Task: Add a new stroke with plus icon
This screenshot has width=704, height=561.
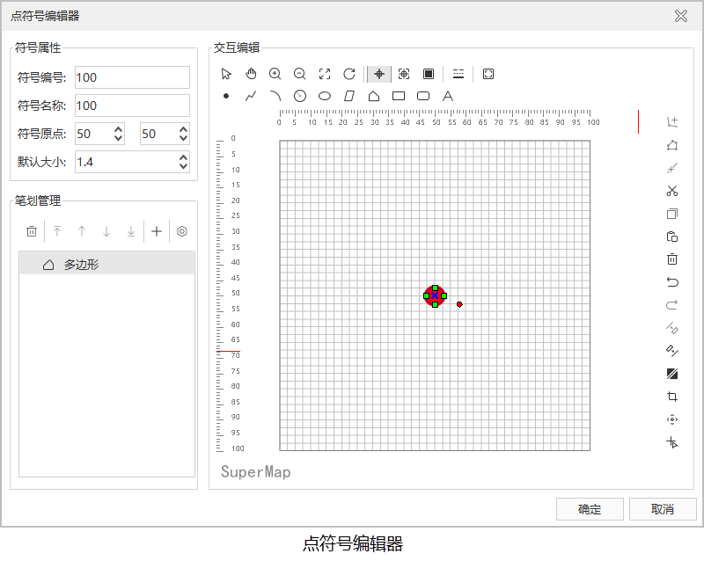Action: click(157, 231)
